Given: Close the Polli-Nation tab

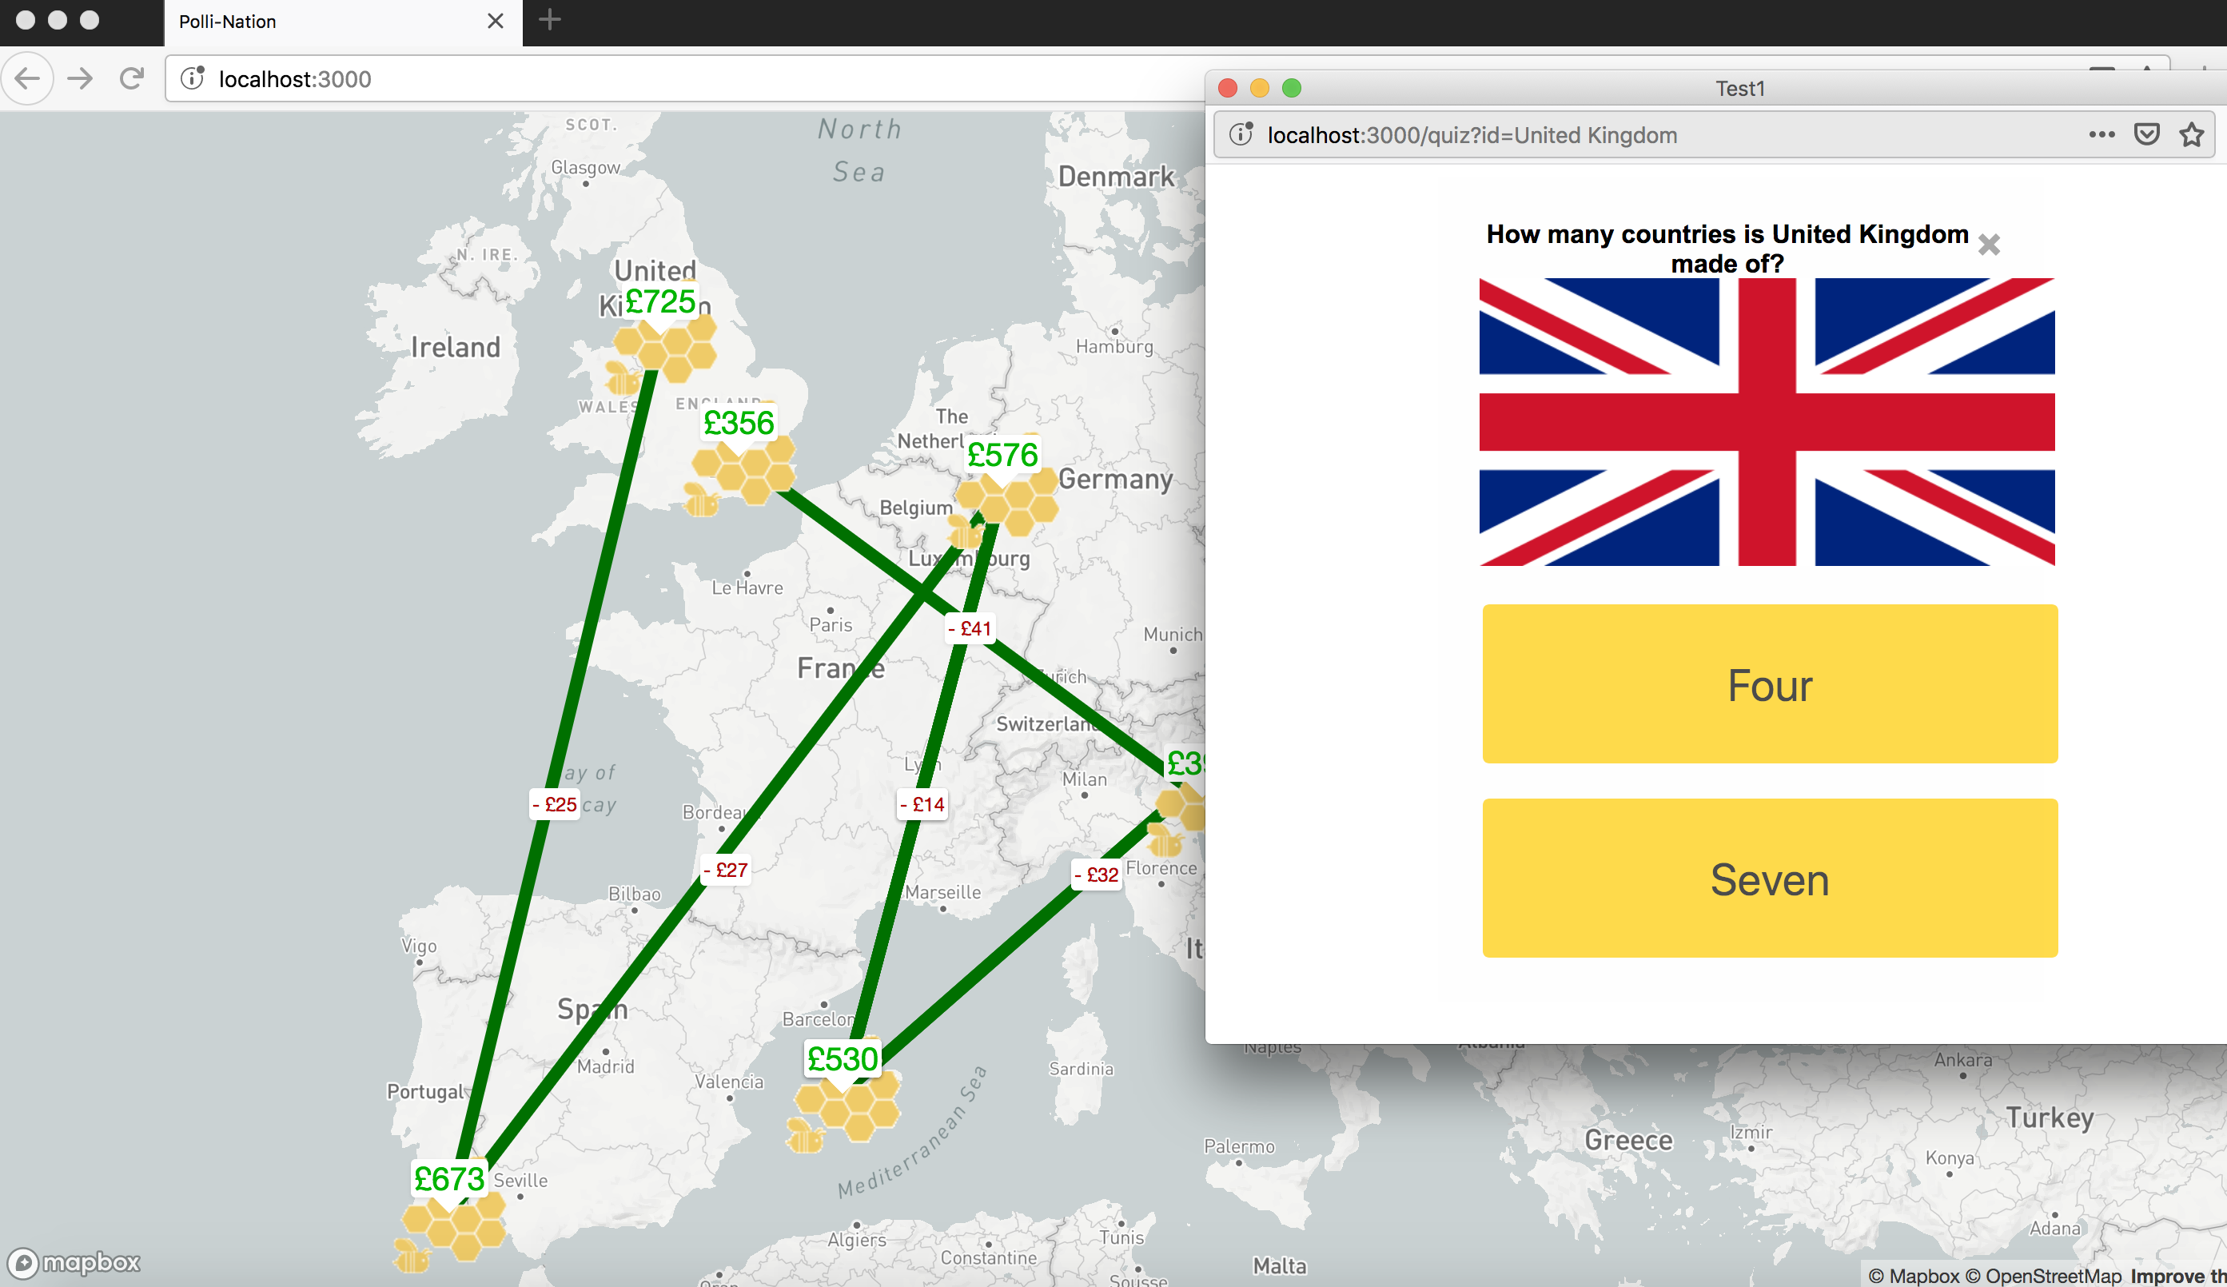Looking at the screenshot, I should [495, 22].
